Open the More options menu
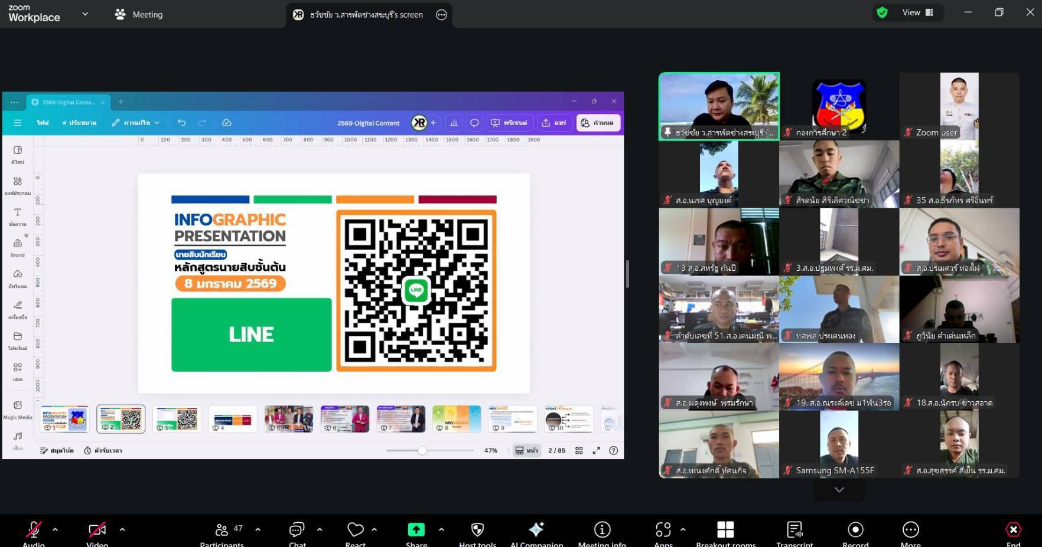 910,530
